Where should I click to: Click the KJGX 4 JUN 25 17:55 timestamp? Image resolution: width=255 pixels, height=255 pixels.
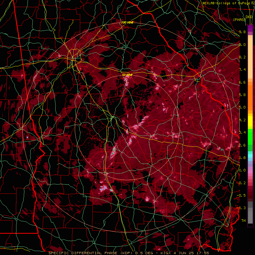point(185,253)
